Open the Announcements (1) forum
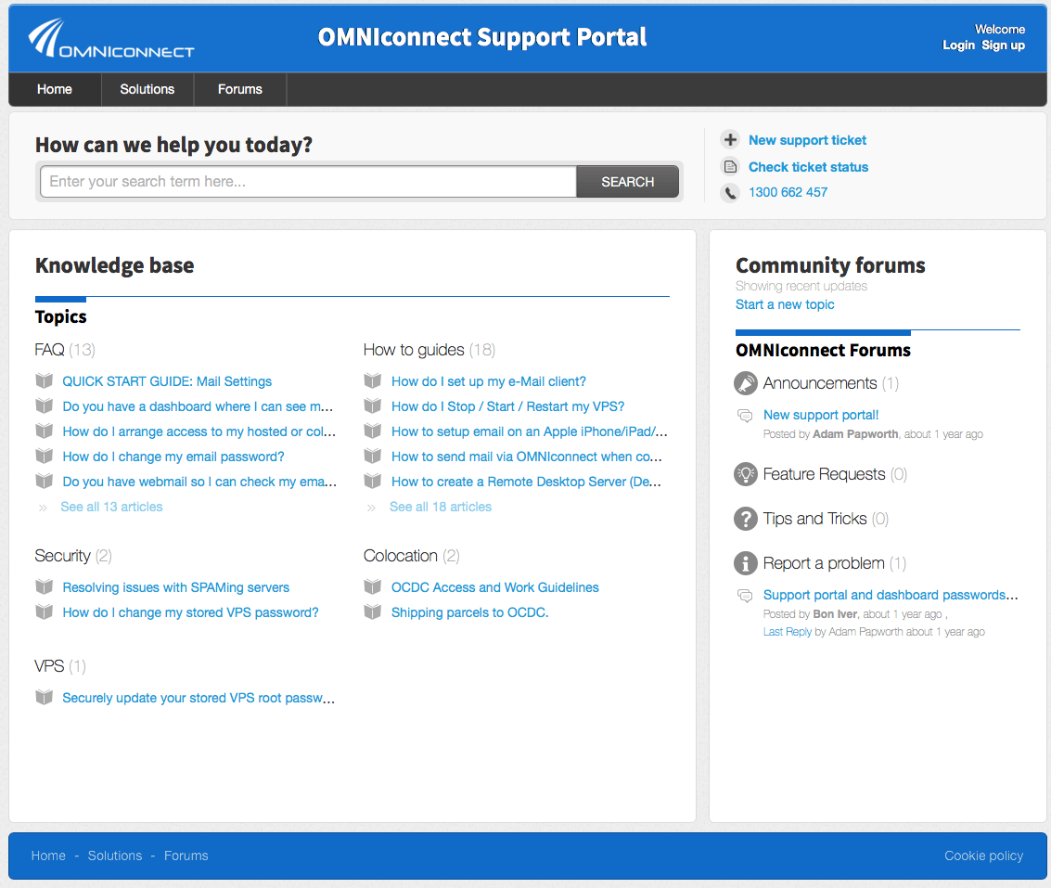The image size is (1051, 888). [x=831, y=383]
